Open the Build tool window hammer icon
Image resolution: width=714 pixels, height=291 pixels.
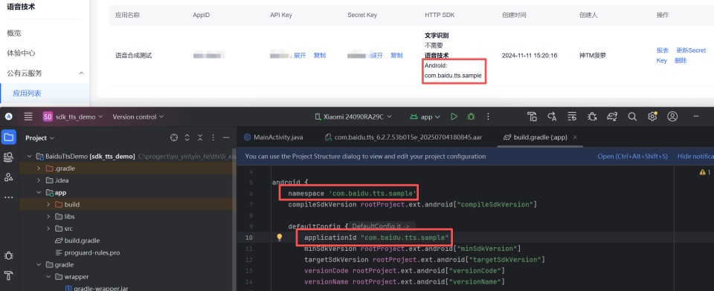[x=9, y=275]
